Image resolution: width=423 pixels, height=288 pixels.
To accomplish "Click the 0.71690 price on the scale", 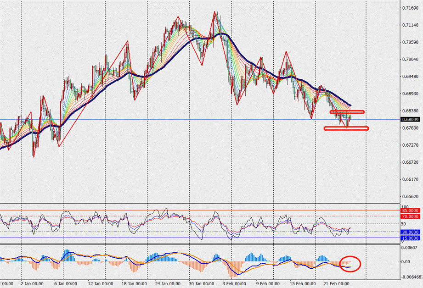I will coord(409,8).
